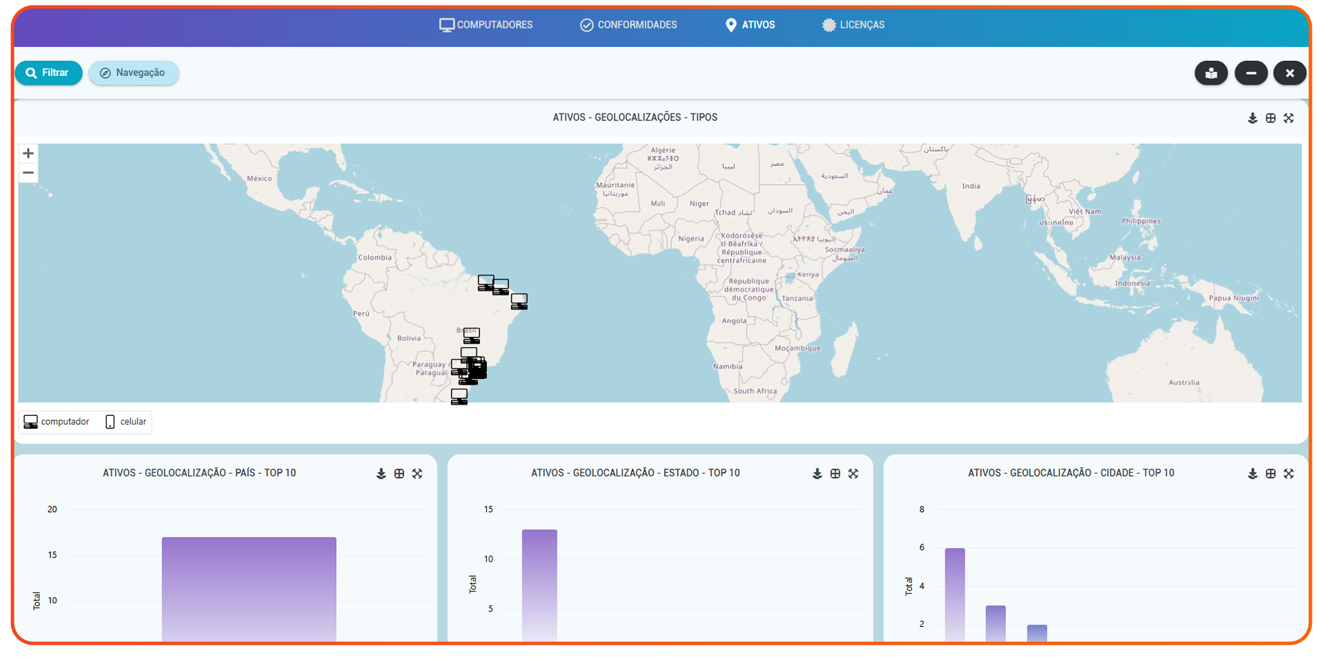Screen dimensions: 1327x660
Task: Toggle computador legend item on map
Action: [57, 422]
